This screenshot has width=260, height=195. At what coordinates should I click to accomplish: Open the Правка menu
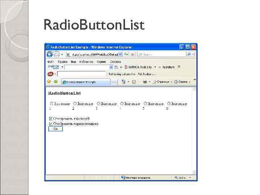tap(62, 62)
